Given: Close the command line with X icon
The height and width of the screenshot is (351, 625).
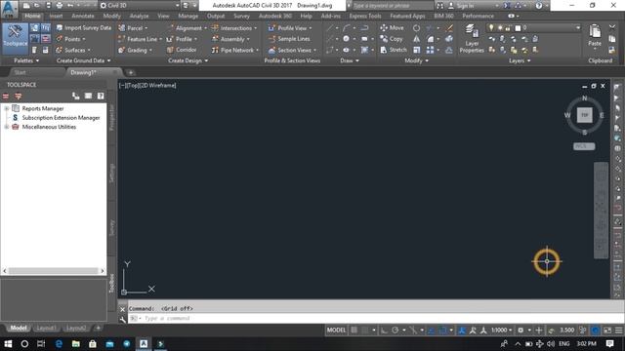Looking at the screenshot, I should pos(122,309).
